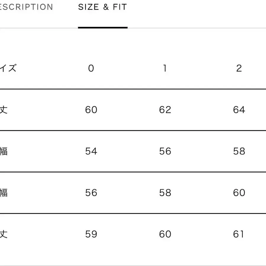This screenshot has width=266, height=266.
Task: Click the 64 measurement cell
Action: [x=239, y=110]
